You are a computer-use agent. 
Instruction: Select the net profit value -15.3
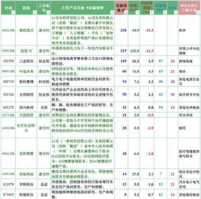point(149,30)
